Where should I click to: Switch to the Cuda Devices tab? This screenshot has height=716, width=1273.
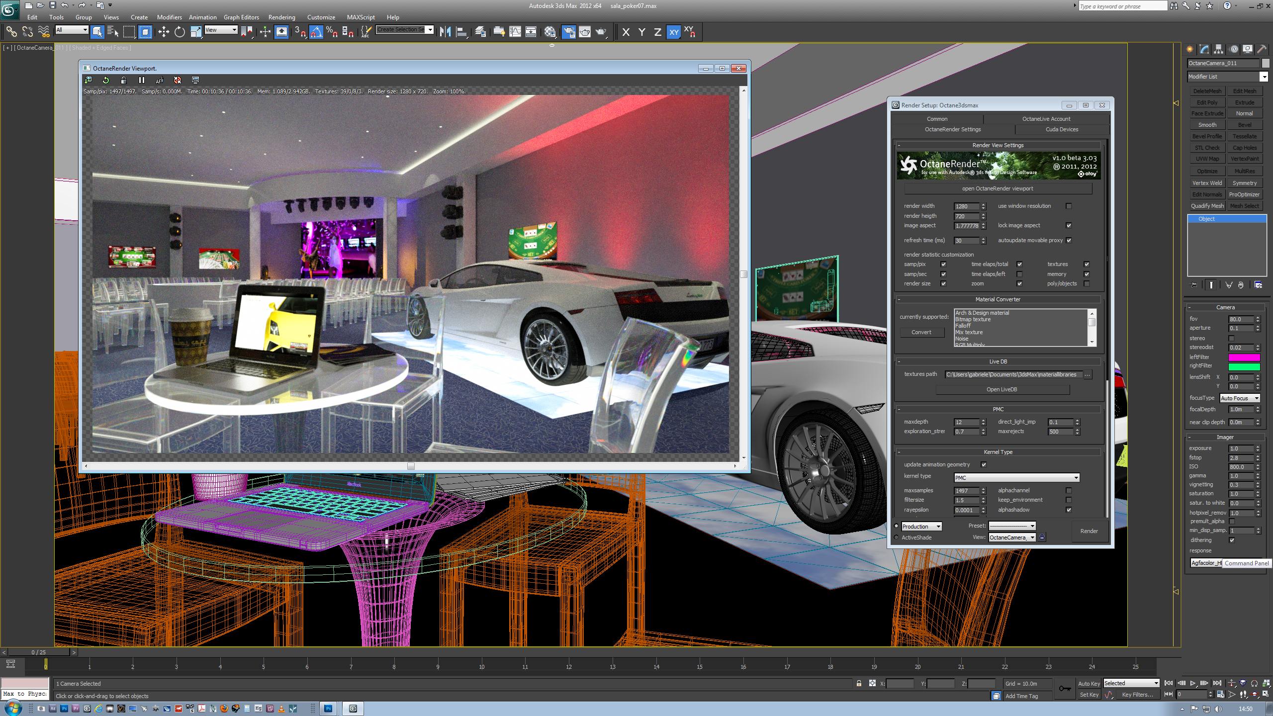click(1062, 129)
